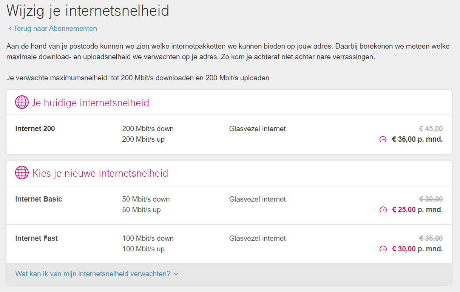This screenshot has height=292, width=460.
Task: Choose the Internet Fast plan name
Action: [37, 238]
